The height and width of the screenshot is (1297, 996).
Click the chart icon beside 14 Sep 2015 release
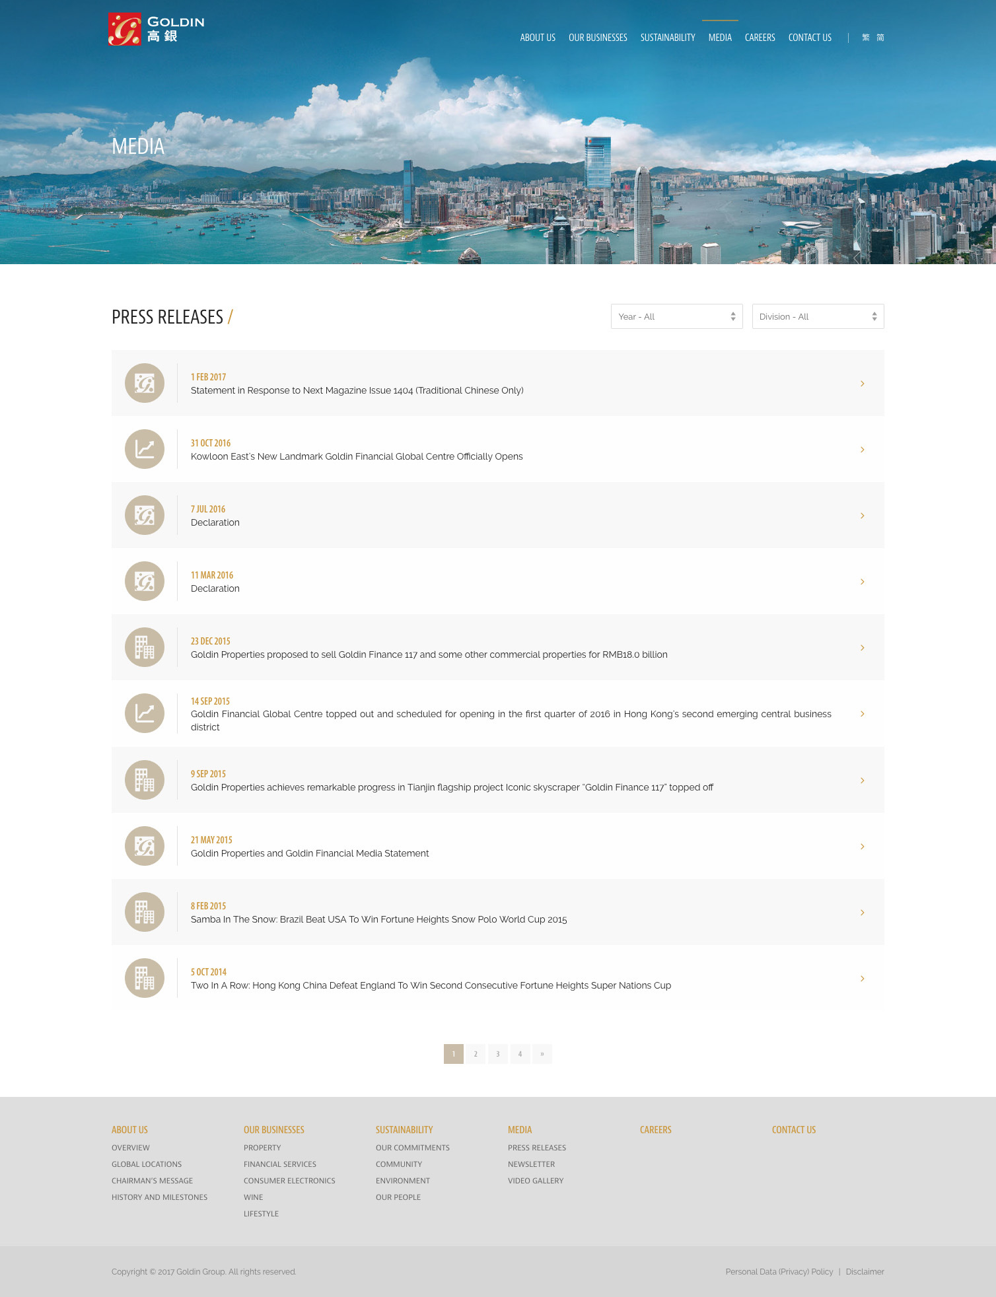(145, 713)
